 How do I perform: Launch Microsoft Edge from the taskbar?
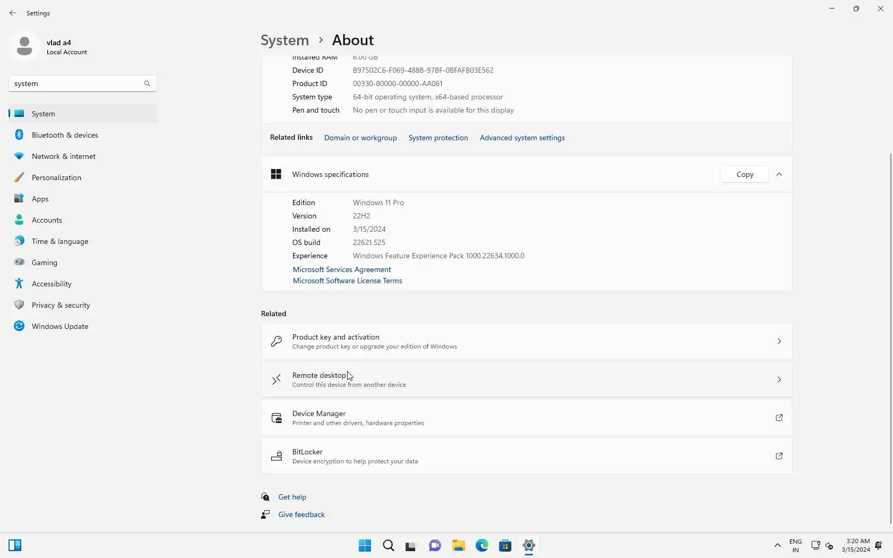pos(482,545)
